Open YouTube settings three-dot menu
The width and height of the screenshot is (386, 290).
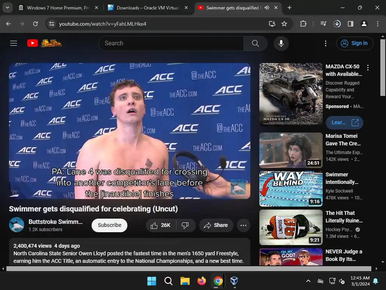[x=325, y=43]
